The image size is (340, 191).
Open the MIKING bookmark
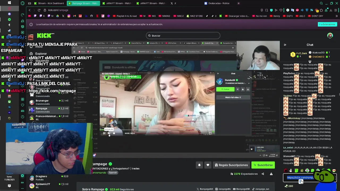[164, 16]
